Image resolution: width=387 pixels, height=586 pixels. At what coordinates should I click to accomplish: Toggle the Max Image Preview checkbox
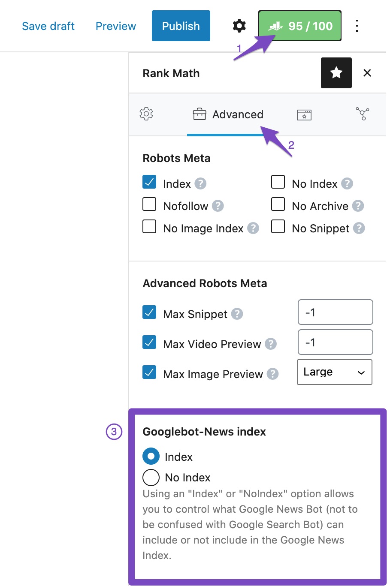coord(149,373)
